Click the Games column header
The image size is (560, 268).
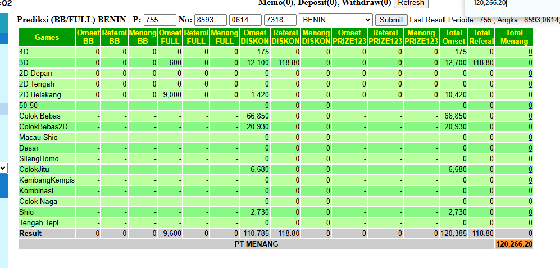pyautogui.click(x=47, y=37)
